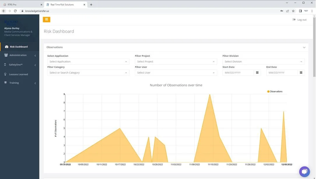The width and height of the screenshot is (316, 179).
Task: Select SafetyOne in sidebar
Action: point(20,65)
